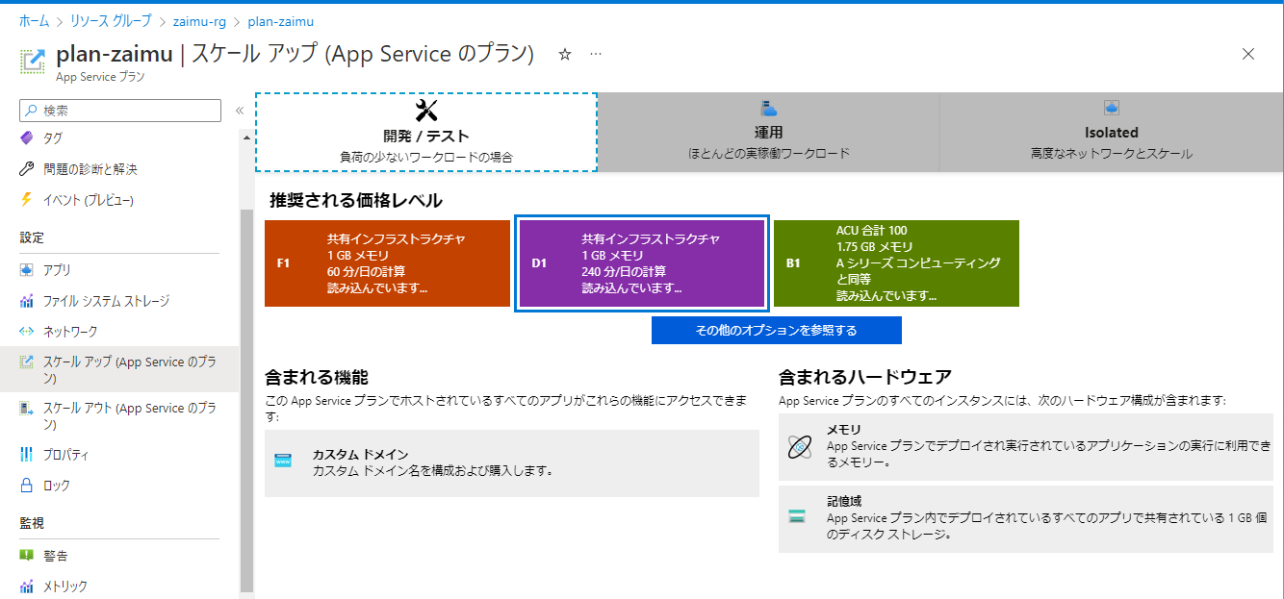Switch to the 運用 tab
1284x599 pixels.
768,132
